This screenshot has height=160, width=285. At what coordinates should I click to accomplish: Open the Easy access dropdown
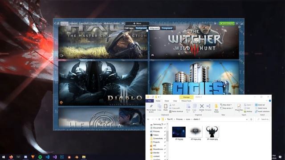227,108
